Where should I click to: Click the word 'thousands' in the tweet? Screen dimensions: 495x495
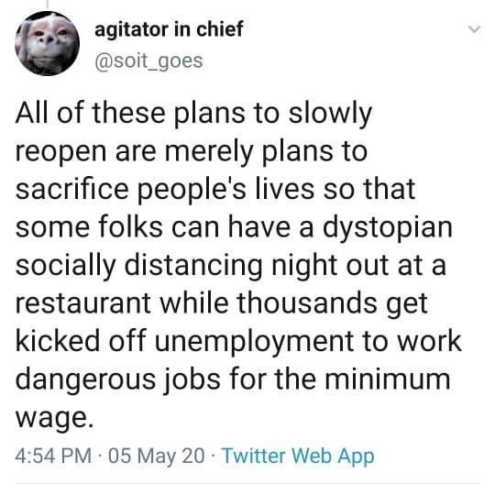tap(306, 303)
